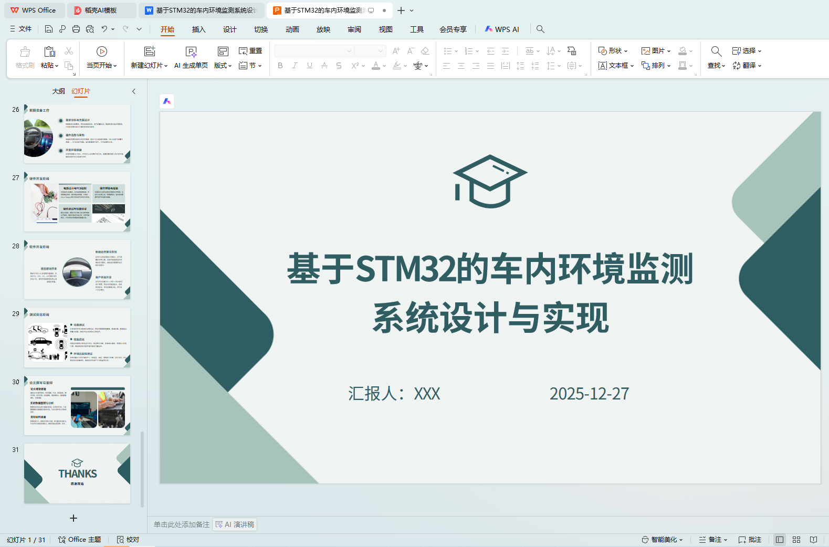
Task: Open the 版式 layout dropdown
Action: tap(223, 66)
